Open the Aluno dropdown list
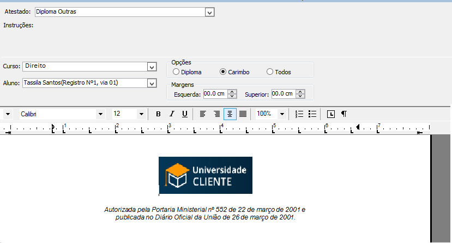Viewport: 452px width, 243px height. [x=152, y=83]
